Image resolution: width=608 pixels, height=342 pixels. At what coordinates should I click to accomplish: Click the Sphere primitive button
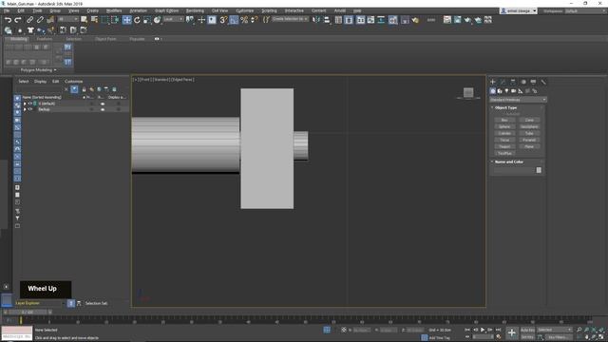pos(504,126)
